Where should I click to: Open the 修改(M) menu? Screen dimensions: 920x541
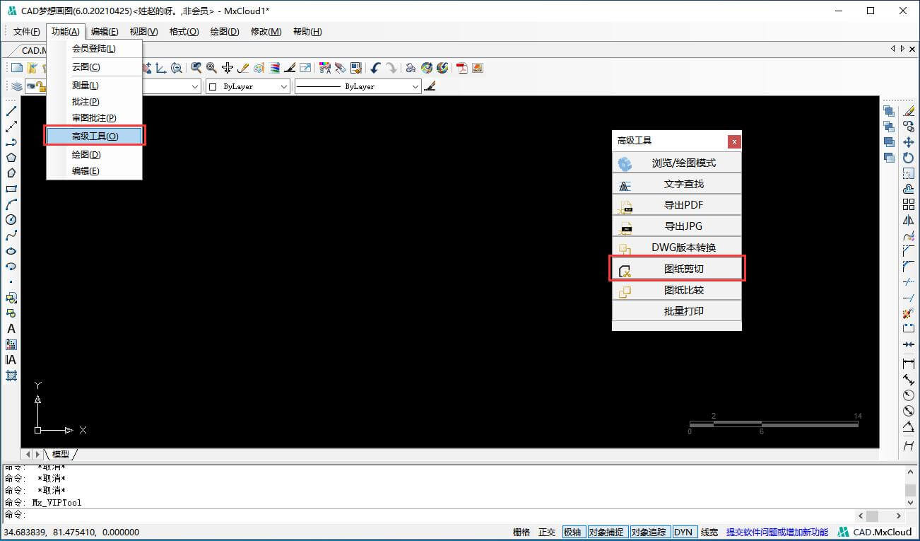pos(266,32)
